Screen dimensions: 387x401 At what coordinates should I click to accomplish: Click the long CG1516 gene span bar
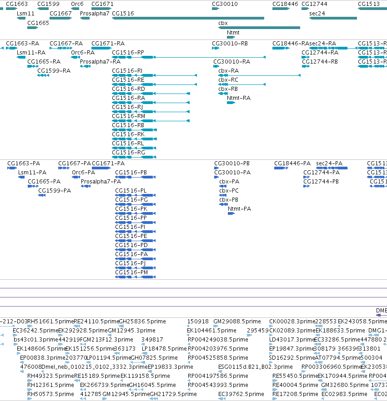point(188,18)
